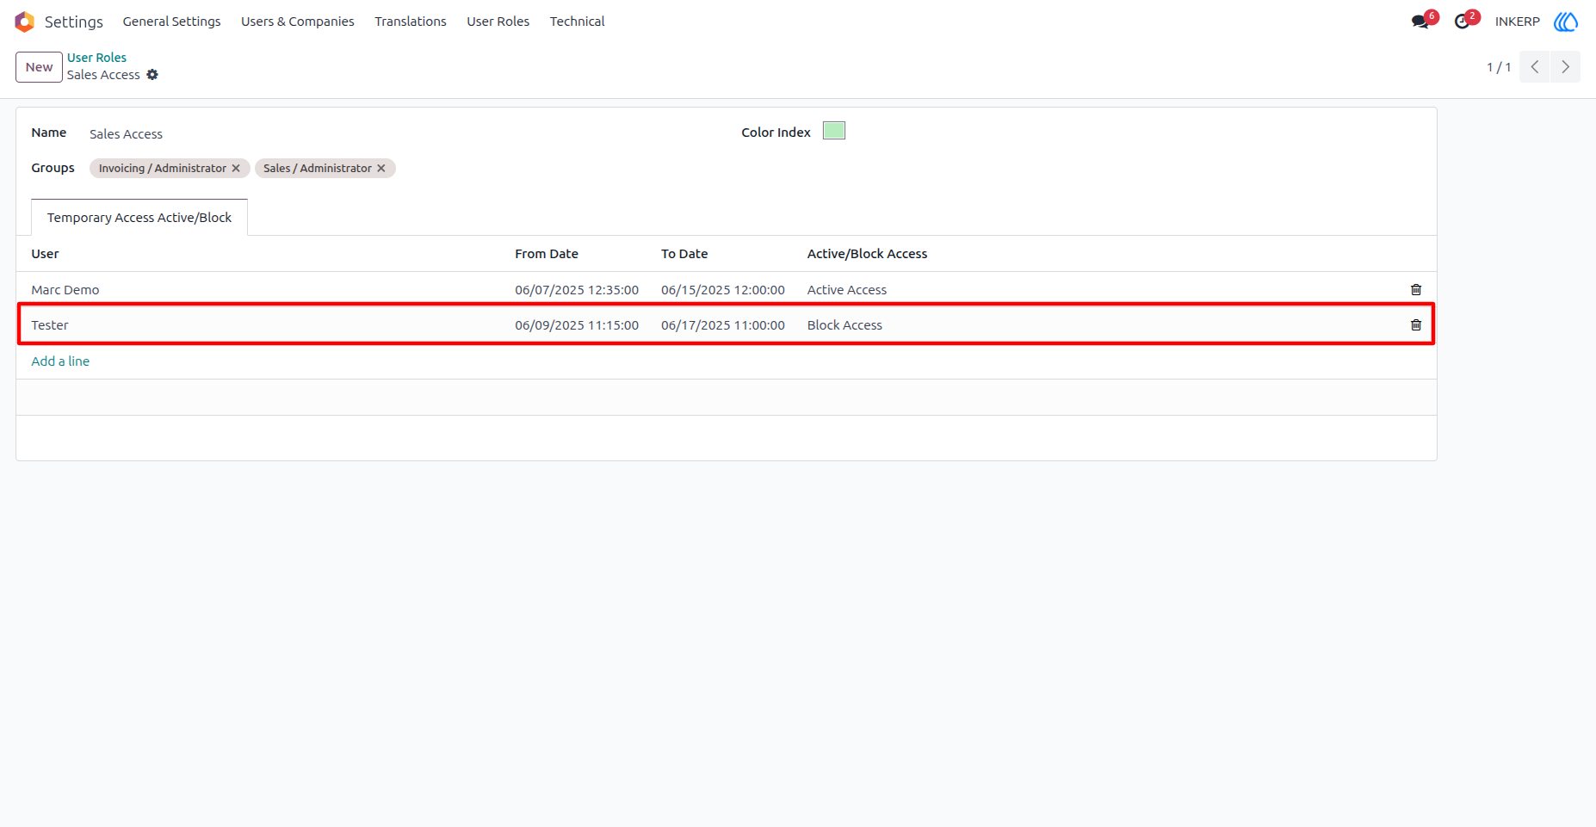The height and width of the screenshot is (827, 1596).
Task: Open the Active Access selection cell
Action: coord(847,290)
